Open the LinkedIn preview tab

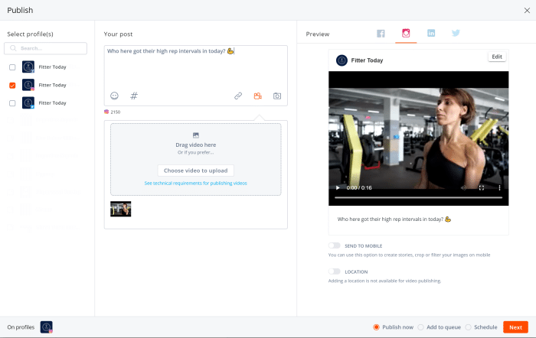point(431,34)
